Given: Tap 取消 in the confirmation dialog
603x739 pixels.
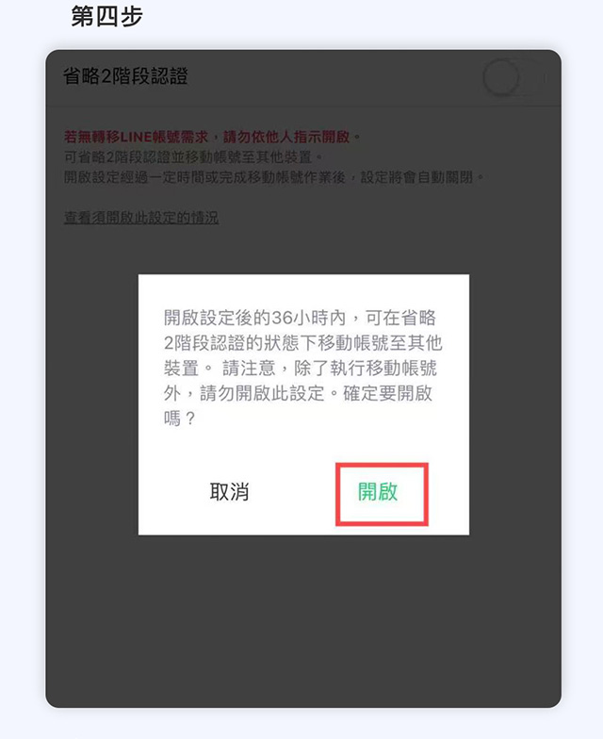Looking at the screenshot, I should (230, 492).
